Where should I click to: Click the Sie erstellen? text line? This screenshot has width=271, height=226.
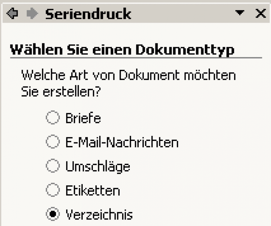click(x=61, y=92)
